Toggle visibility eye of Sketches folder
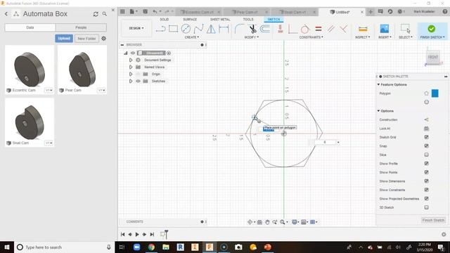This screenshot has height=253, width=450. click(138, 82)
